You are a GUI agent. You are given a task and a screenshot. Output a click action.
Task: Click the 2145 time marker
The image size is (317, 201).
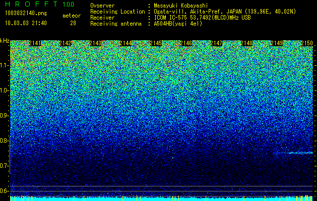tap(156, 43)
